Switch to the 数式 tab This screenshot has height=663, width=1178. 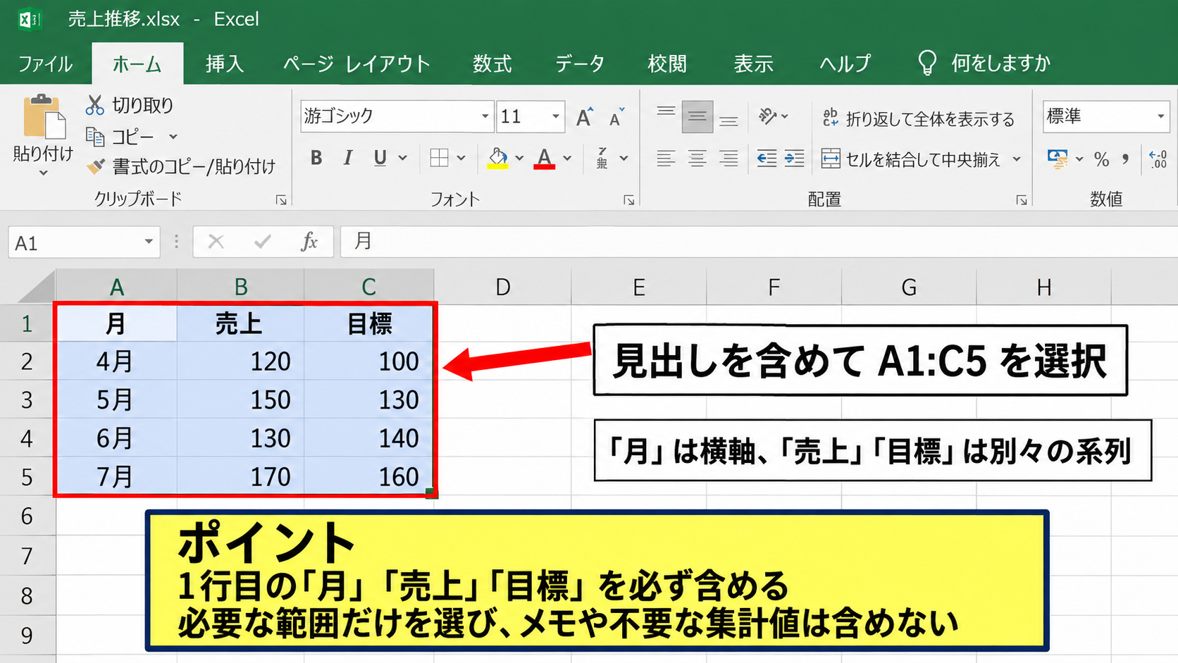pyautogui.click(x=492, y=63)
